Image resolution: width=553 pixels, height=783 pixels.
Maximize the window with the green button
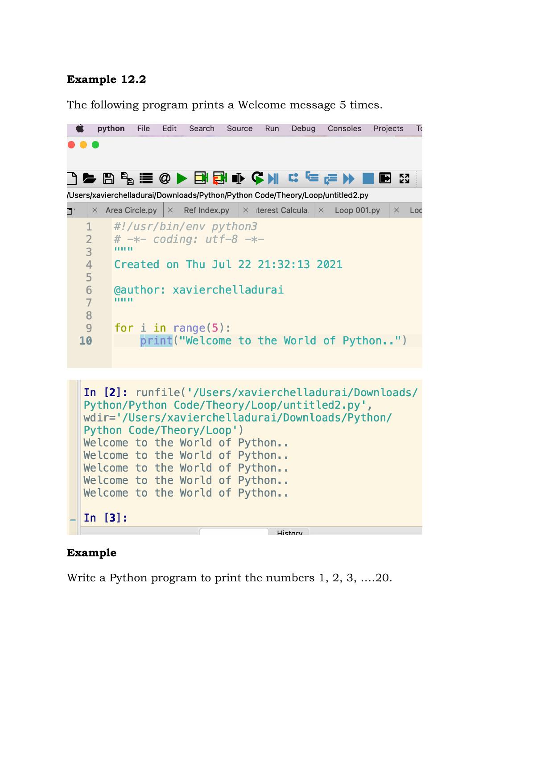pyautogui.click(x=95, y=145)
